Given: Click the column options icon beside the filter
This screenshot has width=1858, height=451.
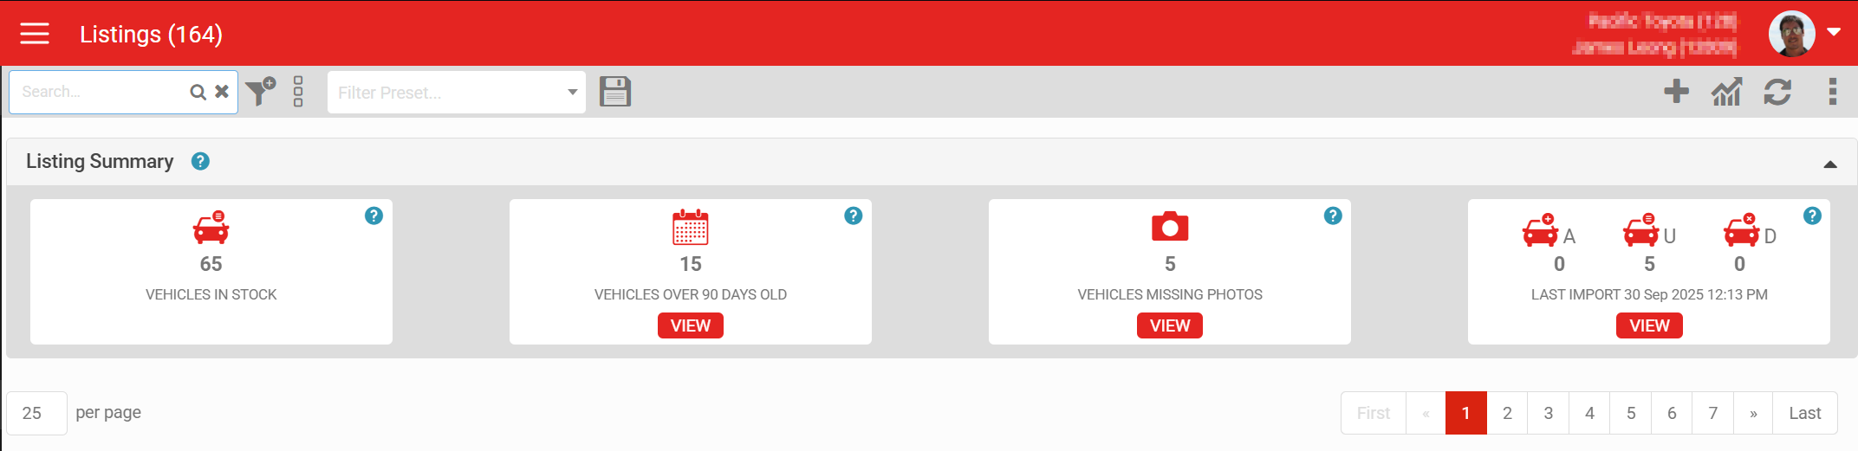Looking at the screenshot, I should coord(298,92).
